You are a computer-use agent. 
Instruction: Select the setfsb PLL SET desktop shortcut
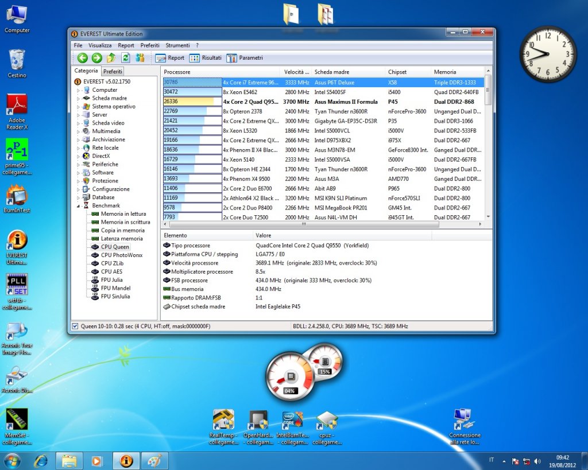[17, 292]
